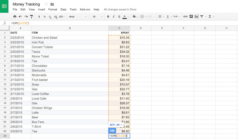
Task: Star the Money Tracking document
Action: (x=46, y=4)
